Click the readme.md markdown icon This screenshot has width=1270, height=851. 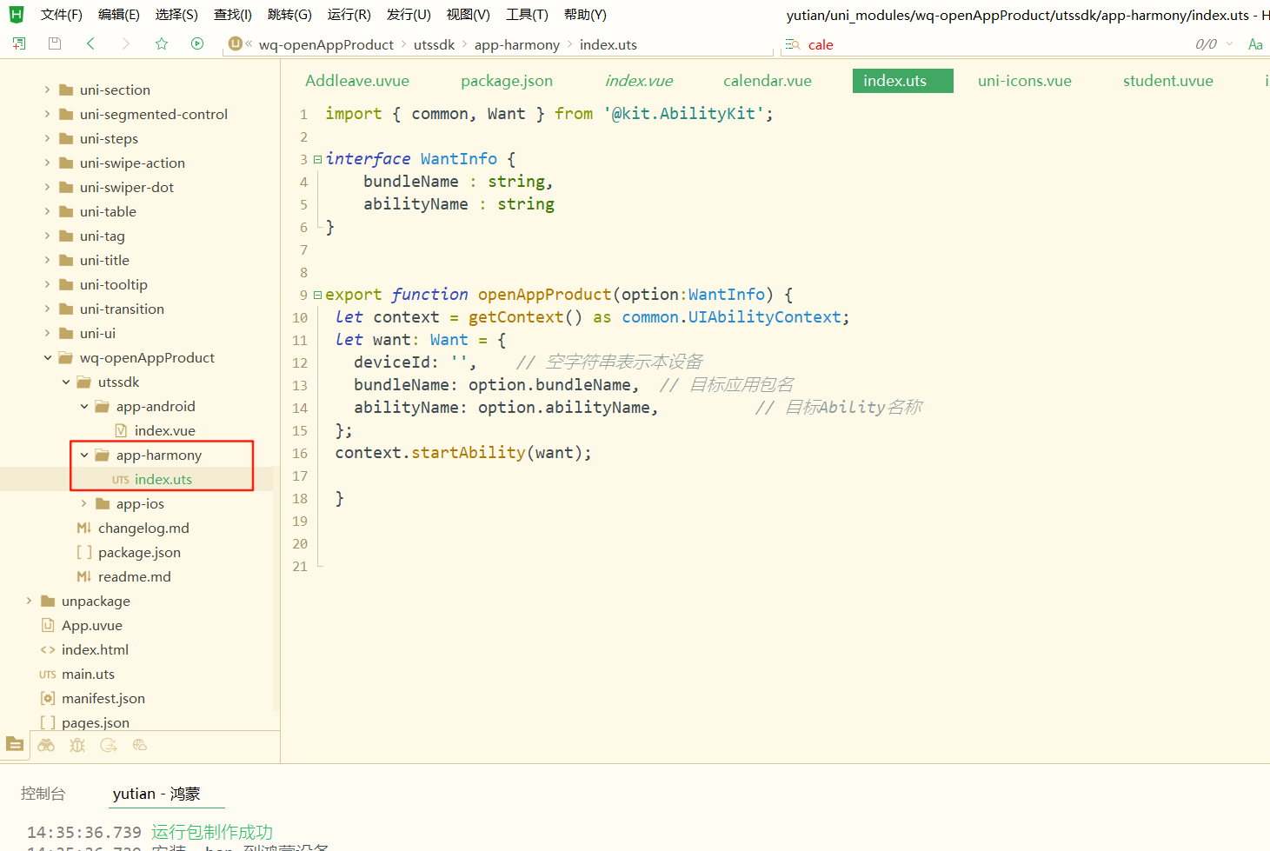tap(84, 576)
